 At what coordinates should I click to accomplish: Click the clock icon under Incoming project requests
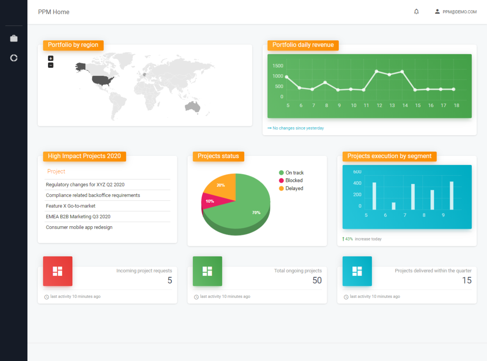click(47, 297)
